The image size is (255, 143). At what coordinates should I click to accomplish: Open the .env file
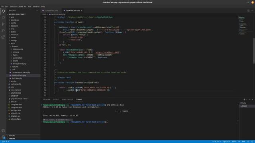point(12,87)
